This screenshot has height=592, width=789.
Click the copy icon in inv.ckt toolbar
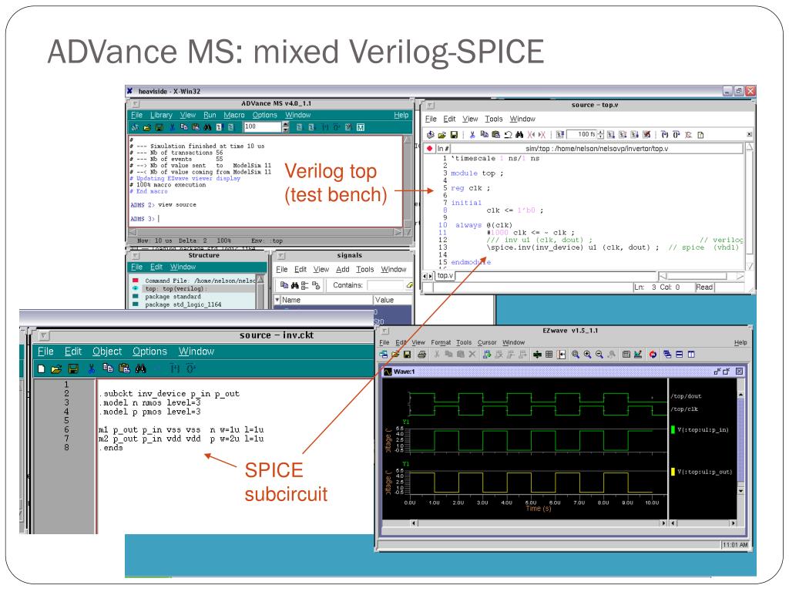pyautogui.click(x=108, y=368)
